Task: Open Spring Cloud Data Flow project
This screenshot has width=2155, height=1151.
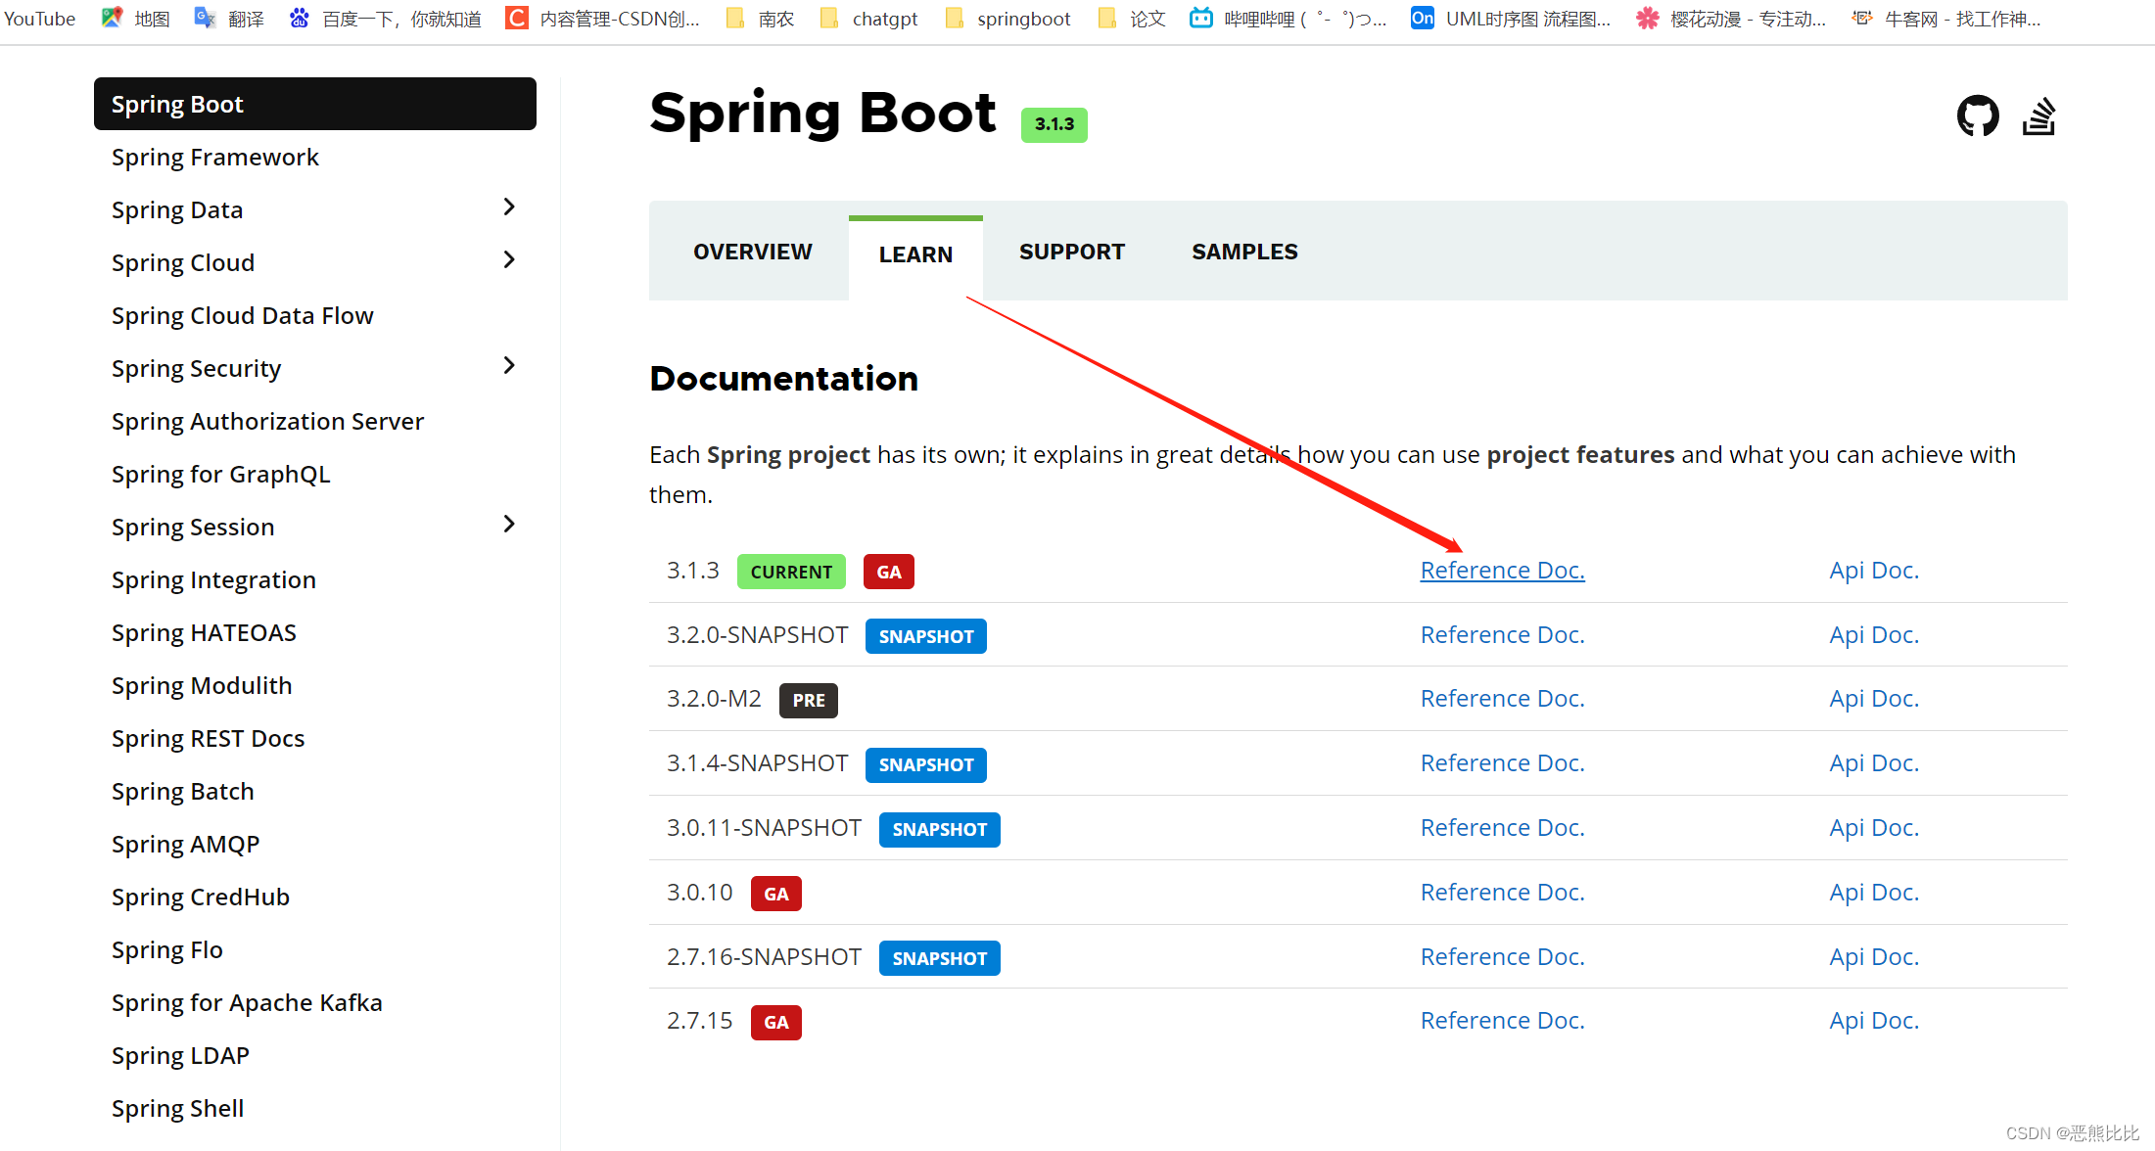Action: click(x=243, y=316)
